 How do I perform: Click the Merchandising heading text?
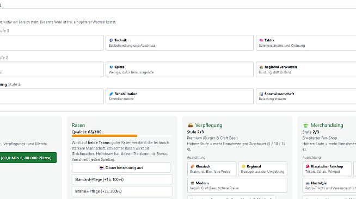coord(327,125)
